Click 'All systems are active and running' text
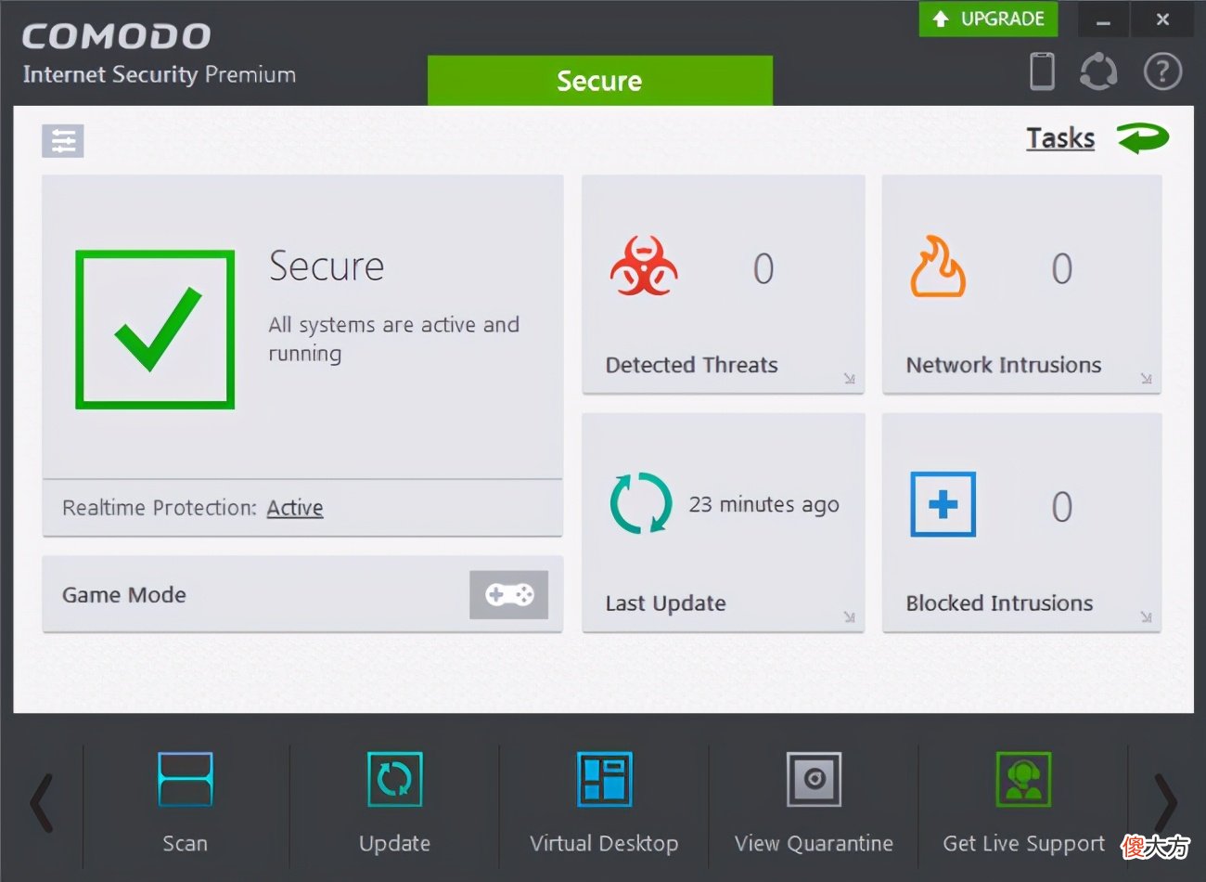 [394, 339]
